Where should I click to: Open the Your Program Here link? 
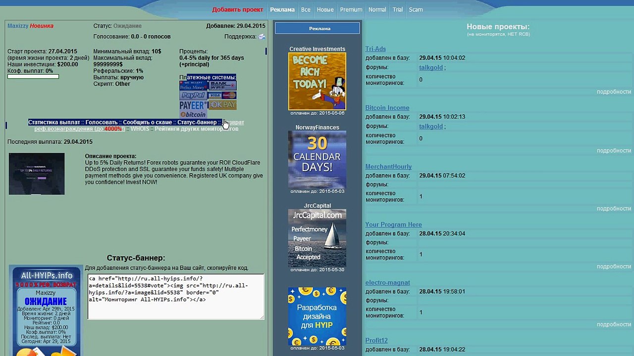click(394, 224)
